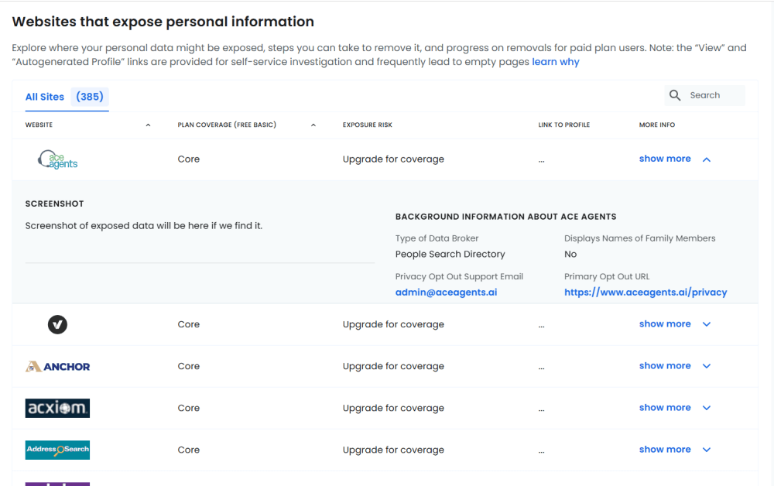Screen dimensions: 774x486
Task: Click show more for checkmark logo row
Action: 664,324
